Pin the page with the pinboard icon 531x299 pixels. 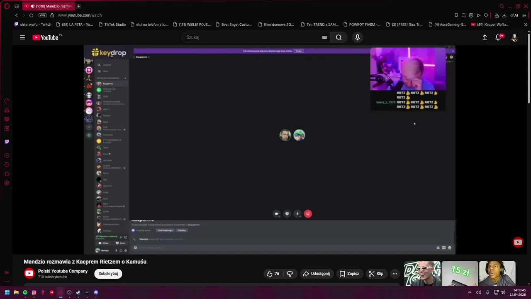[456, 15]
